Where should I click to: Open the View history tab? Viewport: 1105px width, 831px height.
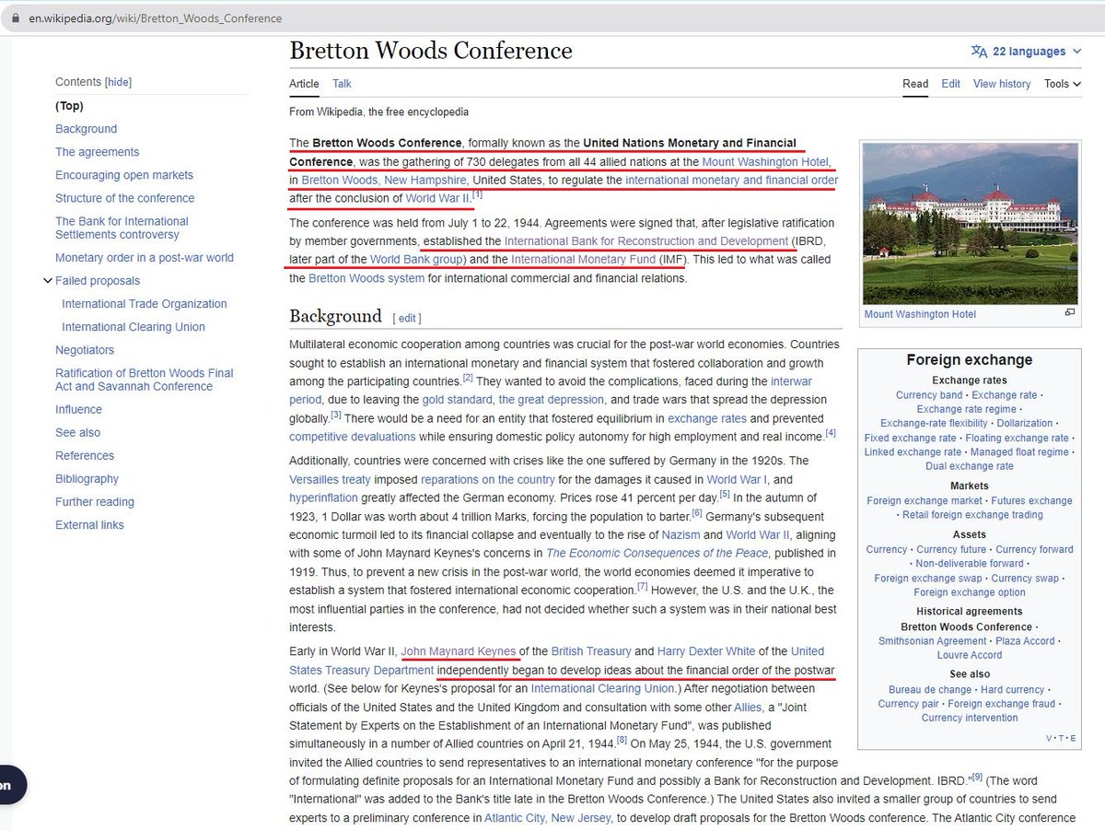coord(1002,84)
